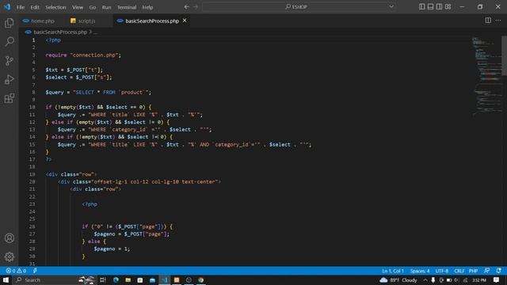507x285 pixels.
Task: Change line endings via CRLF
Action: click(x=459, y=271)
